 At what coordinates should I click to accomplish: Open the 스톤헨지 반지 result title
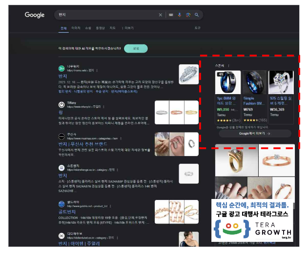pos(62,176)
